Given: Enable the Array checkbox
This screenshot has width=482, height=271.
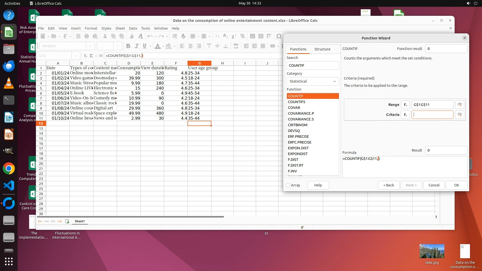Looking at the screenshot, I should (288, 185).
